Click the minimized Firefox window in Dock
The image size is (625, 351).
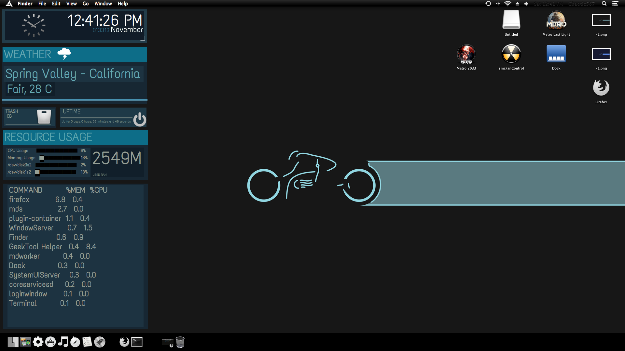(168, 343)
